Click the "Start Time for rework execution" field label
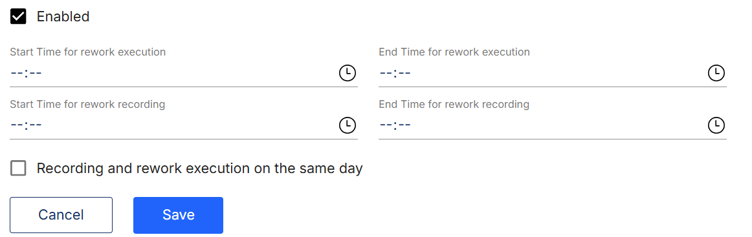Screen dimensions: 752x237 (x=88, y=52)
